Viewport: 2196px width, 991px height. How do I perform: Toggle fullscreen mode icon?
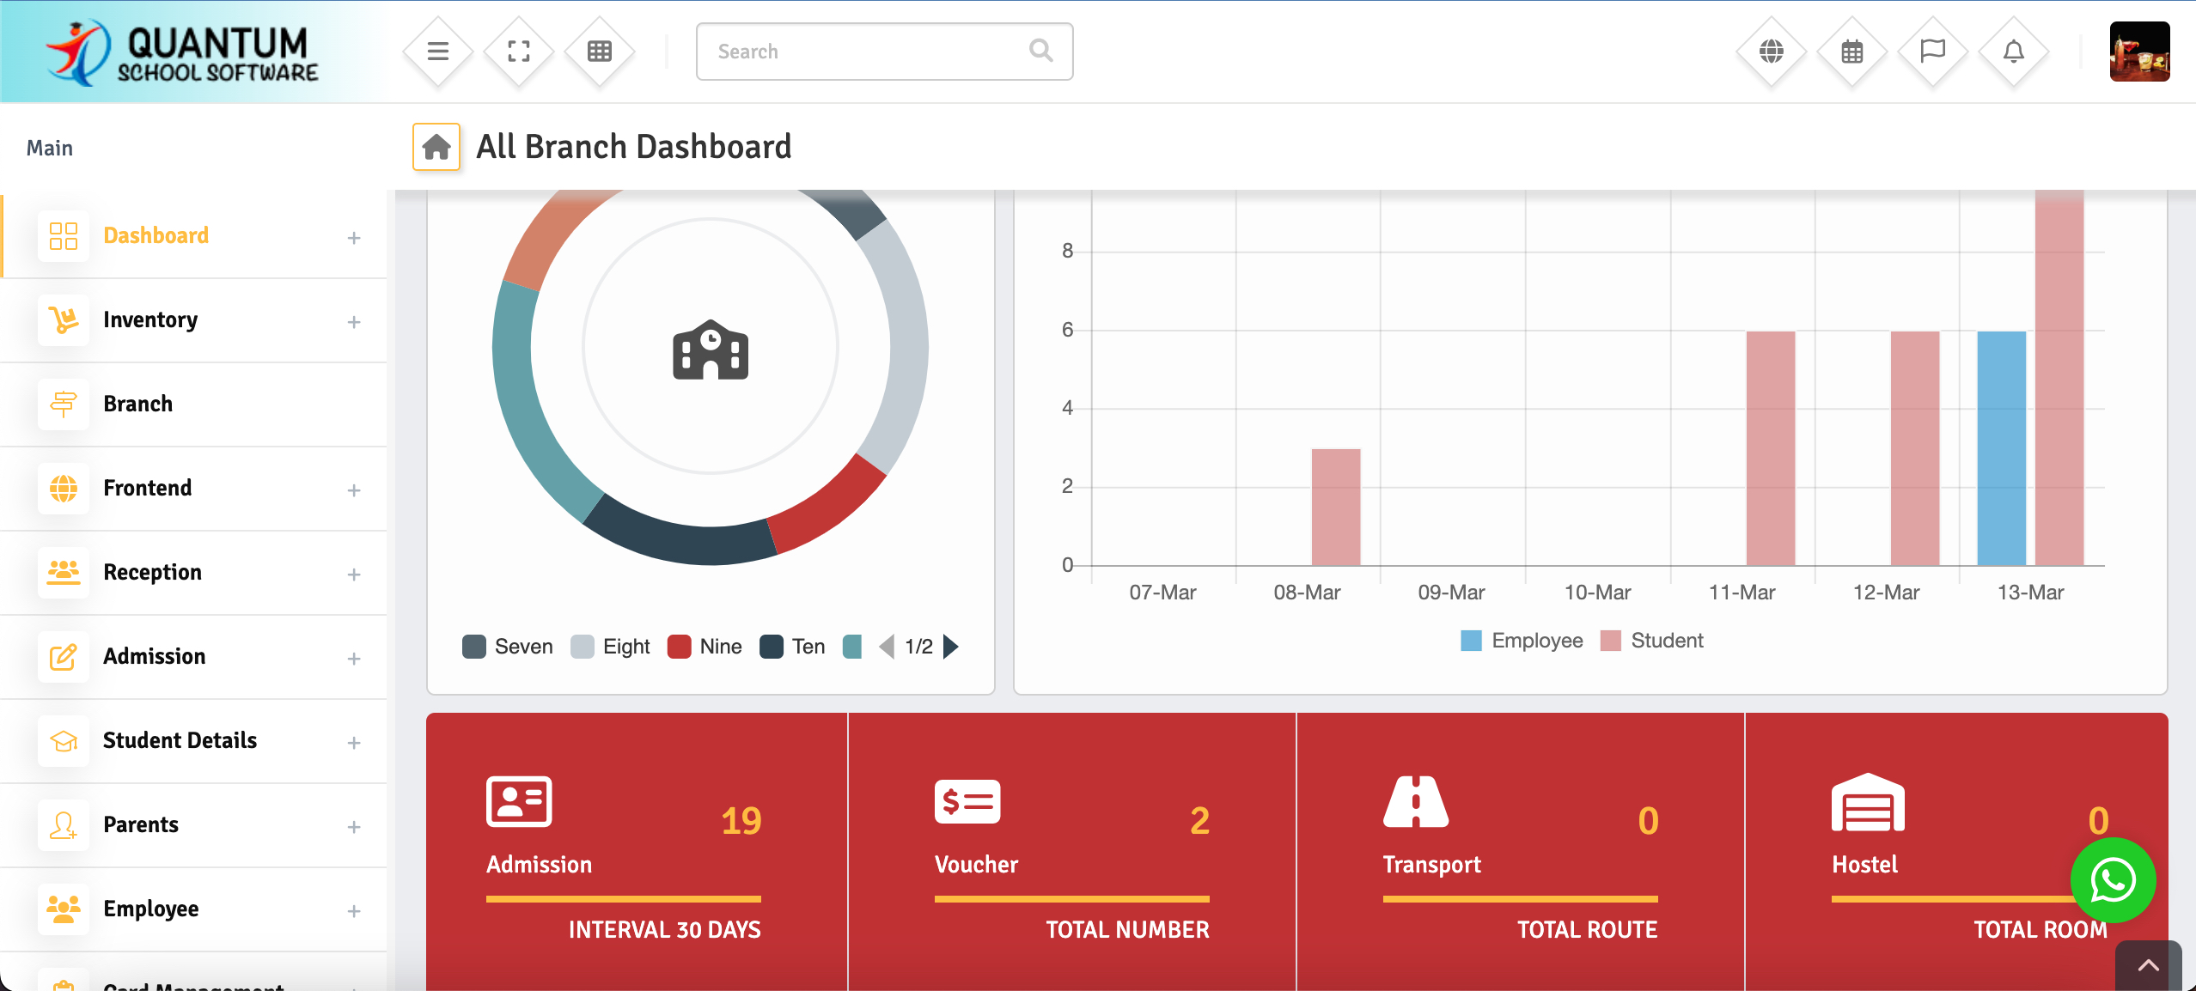[519, 52]
